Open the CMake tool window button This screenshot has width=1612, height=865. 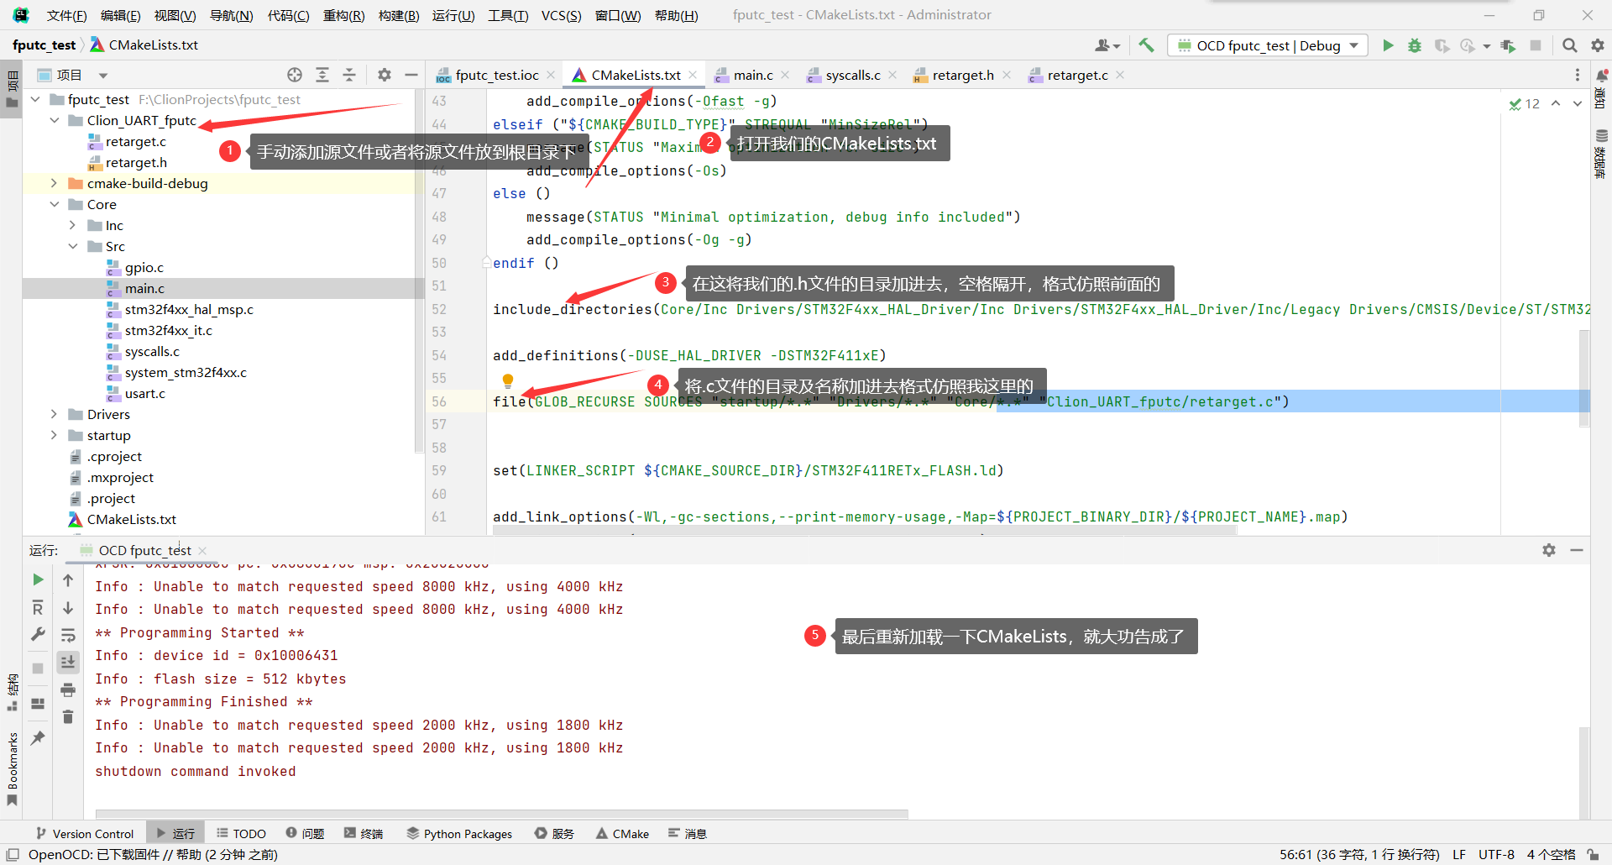(622, 833)
